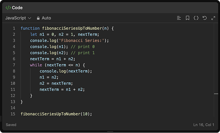Click the 'Fibonacci Series:' string literal
The width and height of the screenshot is (220, 133).
[82, 41]
